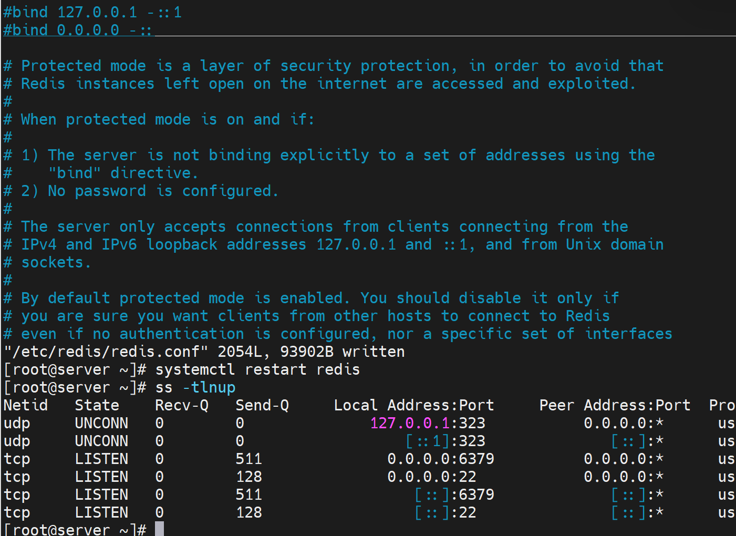Screen dimensions: 736x536
Task: Click the '/etc/redis/redis.conf' written status message
Action: click(x=204, y=352)
